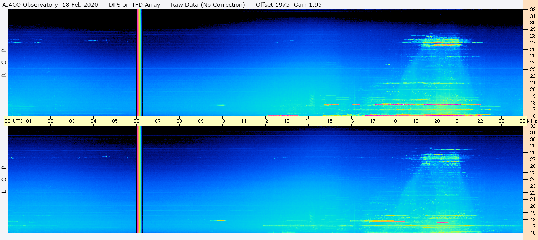Click the 07 hour marker on time axis
Image resolution: width=538 pixels, height=240 pixels.
pyautogui.click(x=158, y=121)
